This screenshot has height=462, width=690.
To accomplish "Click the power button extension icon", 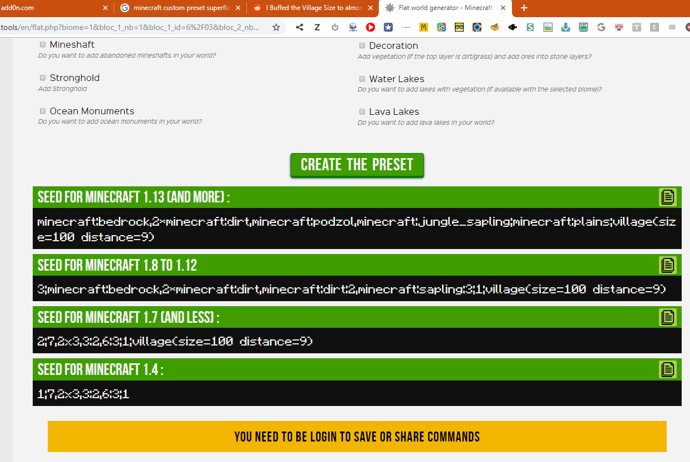I will tap(335, 27).
